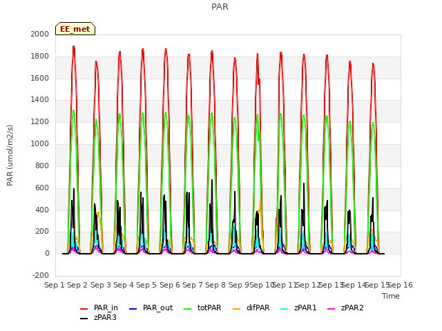Click the cyan zPAR1 legend swatch
The image size is (442, 331).
(285, 309)
